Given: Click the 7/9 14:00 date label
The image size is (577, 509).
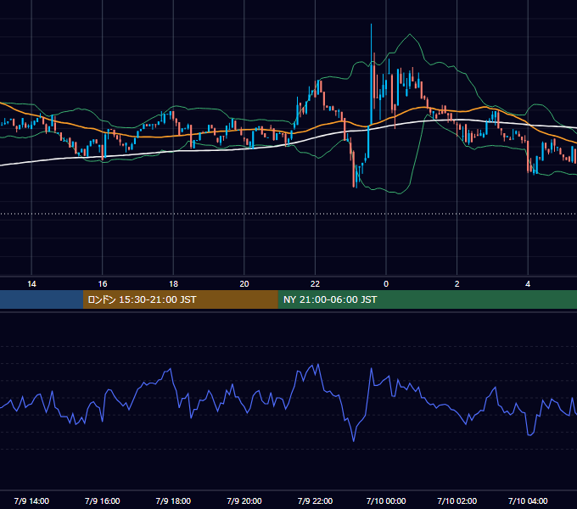Looking at the screenshot, I should (31, 501).
